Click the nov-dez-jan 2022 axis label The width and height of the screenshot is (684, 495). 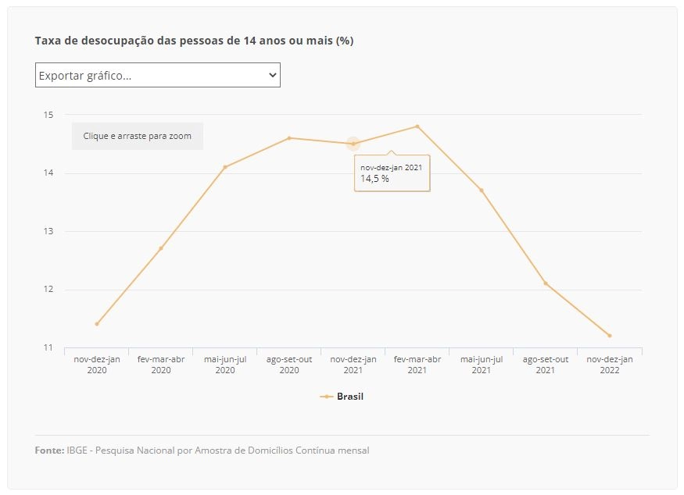pos(610,365)
